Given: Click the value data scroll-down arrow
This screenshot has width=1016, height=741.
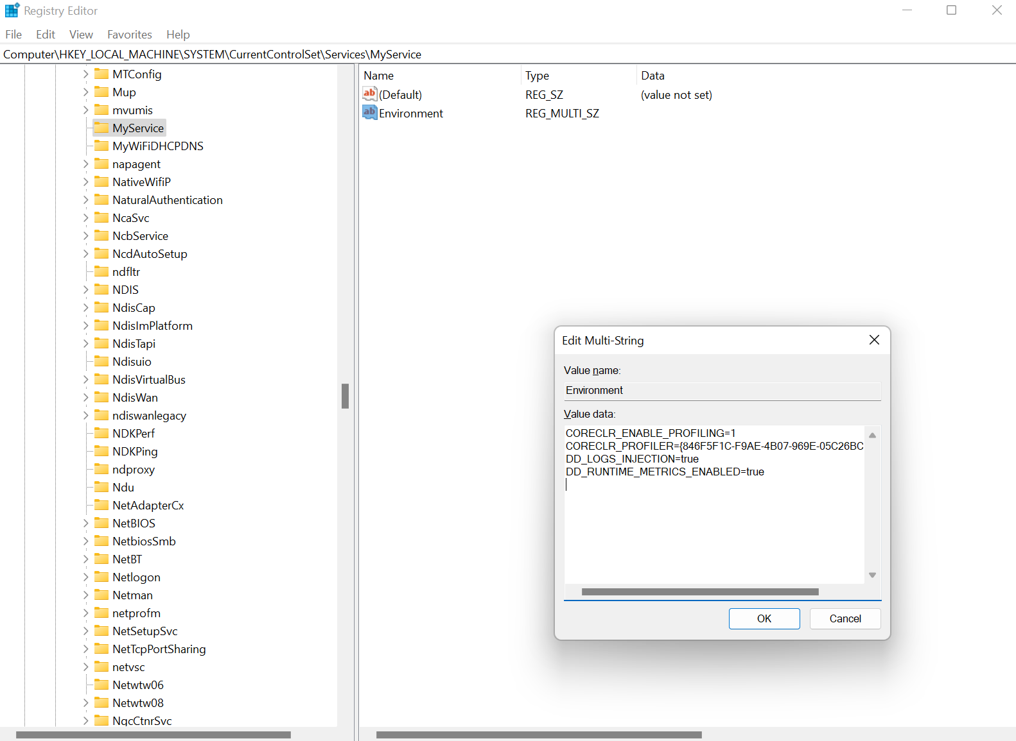Looking at the screenshot, I should tap(872, 575).
